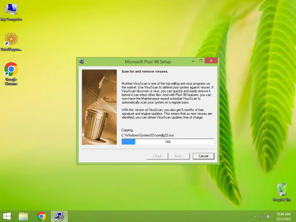
Task: Launch Chrome from the taskbar
Action: tap(41, 216)
